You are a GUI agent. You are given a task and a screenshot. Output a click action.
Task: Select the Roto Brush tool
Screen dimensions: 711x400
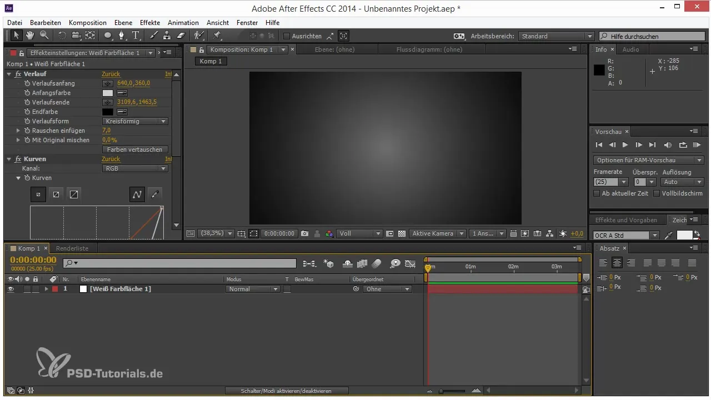198,36
